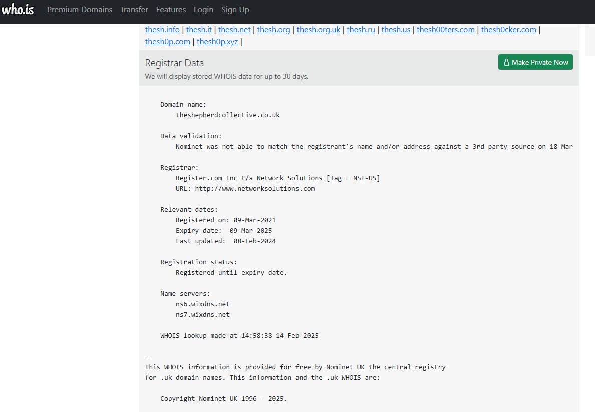Open the thesh.org domain link

(273, 30)
